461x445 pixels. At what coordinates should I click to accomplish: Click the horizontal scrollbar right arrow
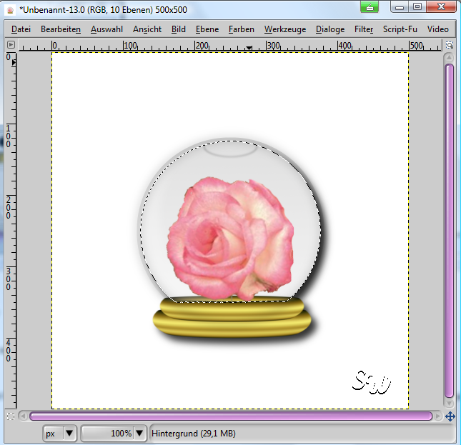(438, 416)
